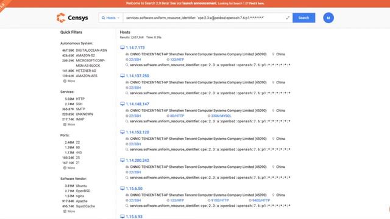
Task: Open host 1.15.6.93
Action: 134,217
